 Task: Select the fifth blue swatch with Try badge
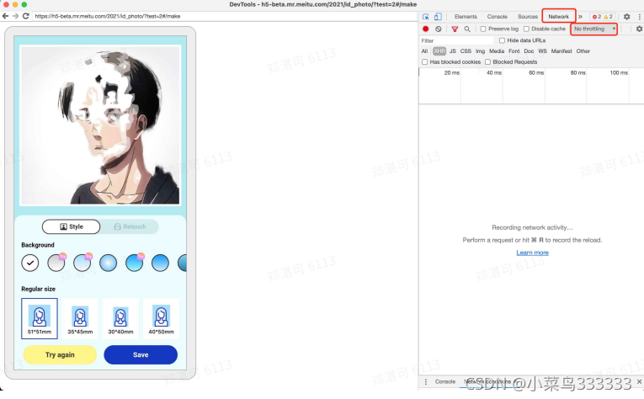click(x=135, y=263)
